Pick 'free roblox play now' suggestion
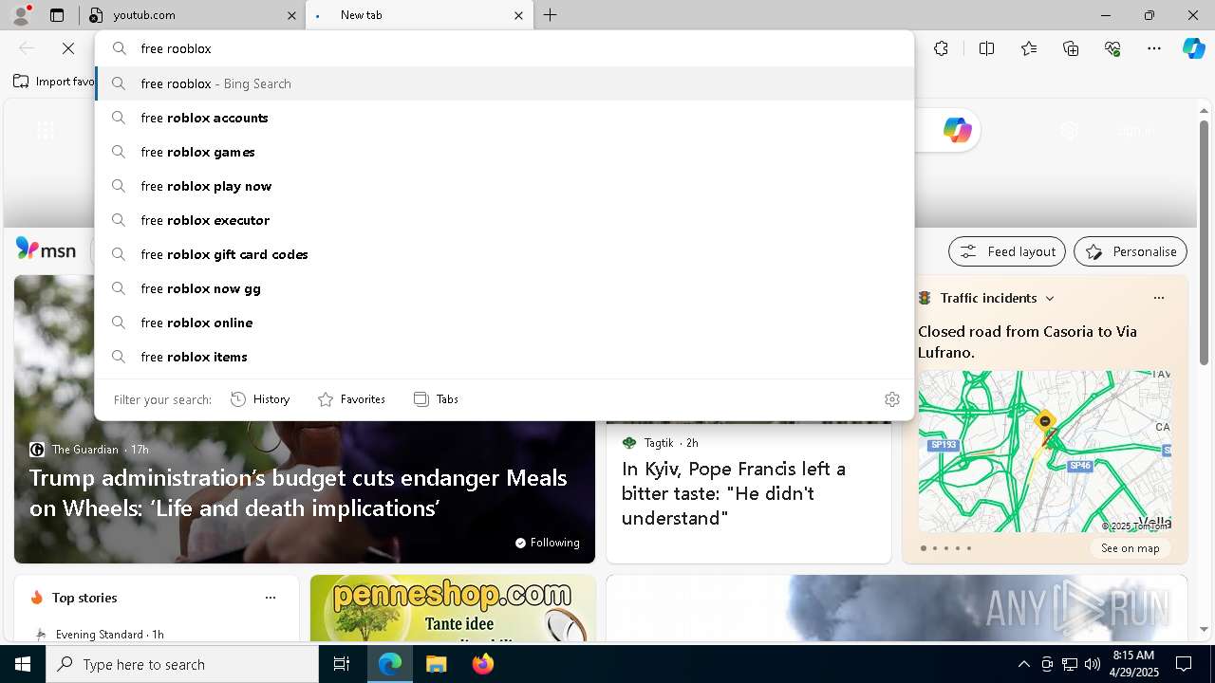1215x683 pixels. 504,186
